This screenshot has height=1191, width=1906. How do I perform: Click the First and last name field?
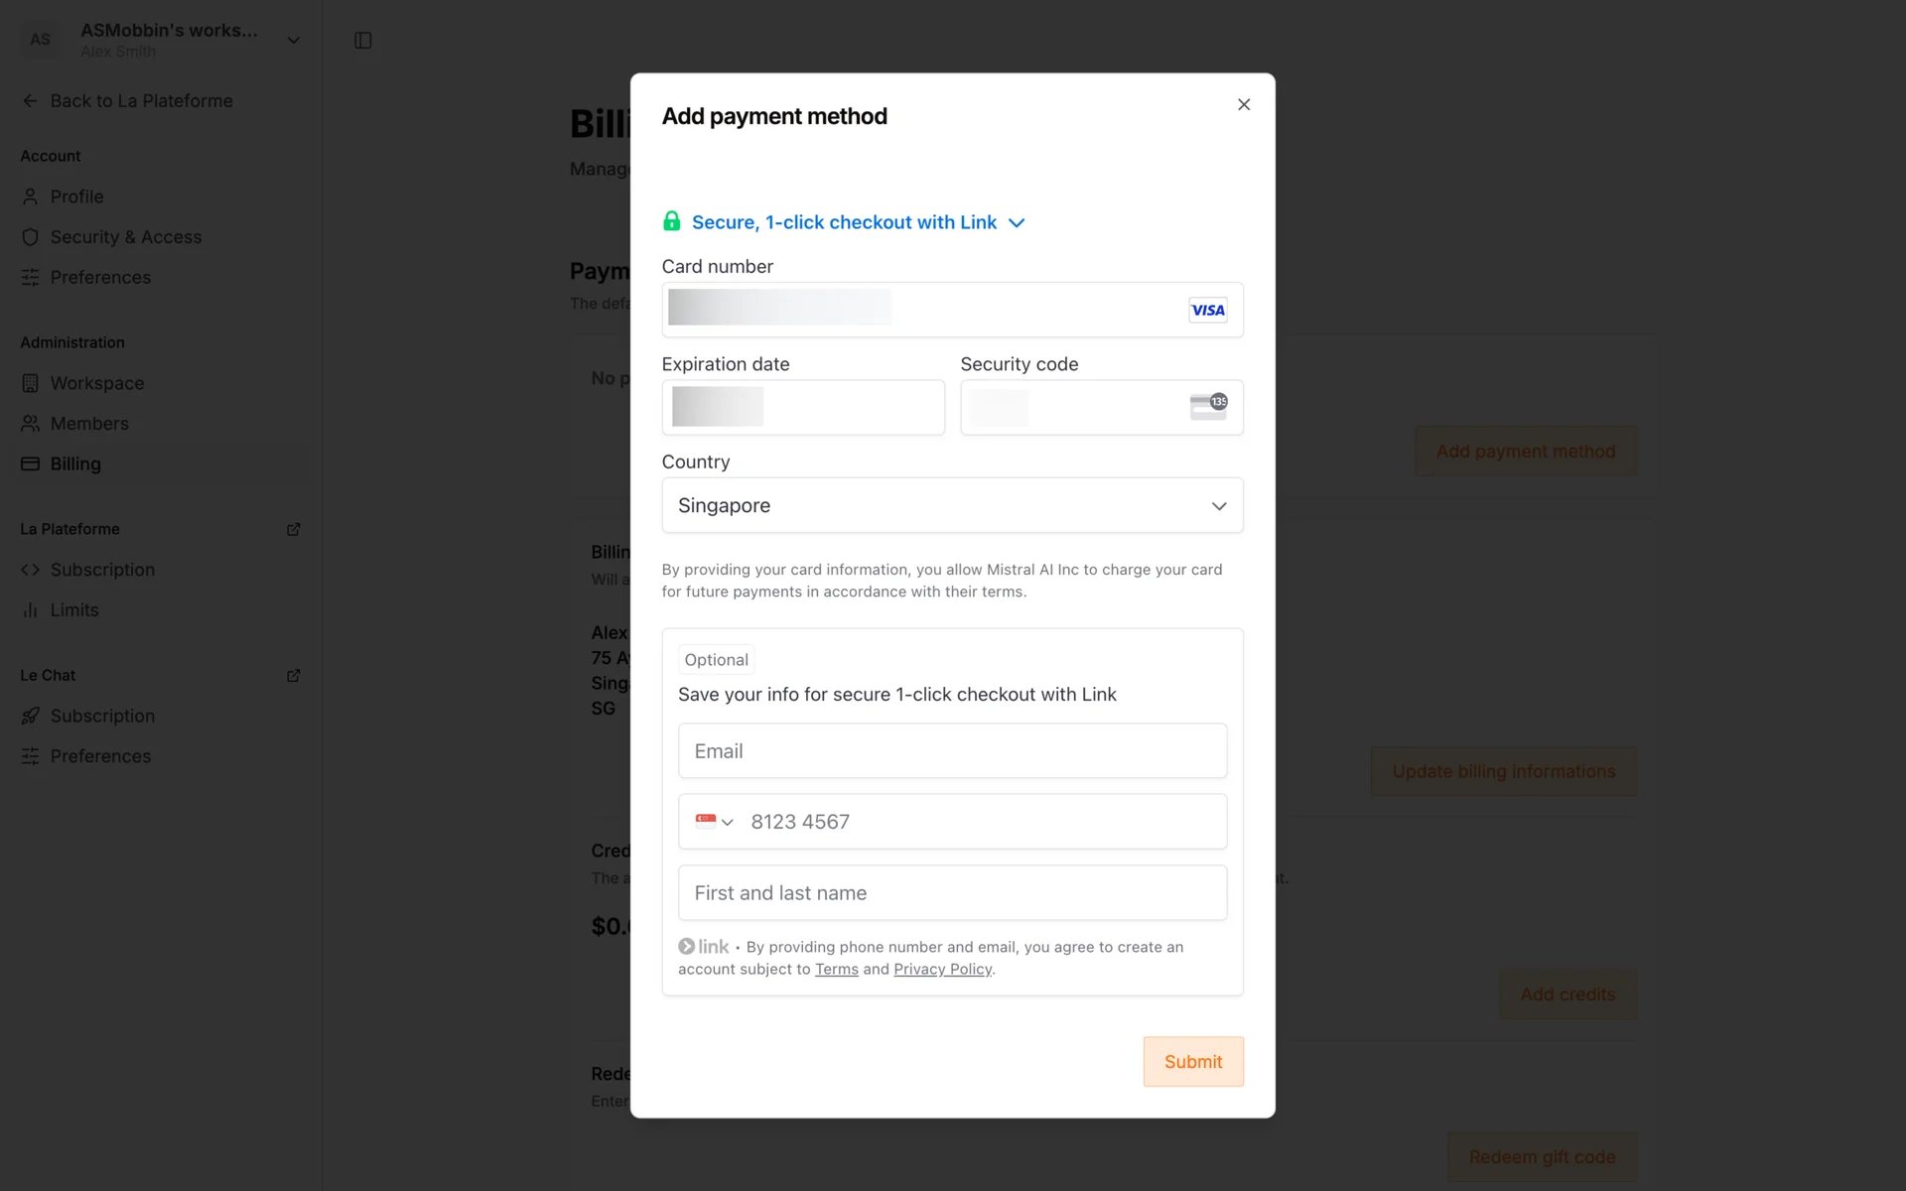(952, 893)
